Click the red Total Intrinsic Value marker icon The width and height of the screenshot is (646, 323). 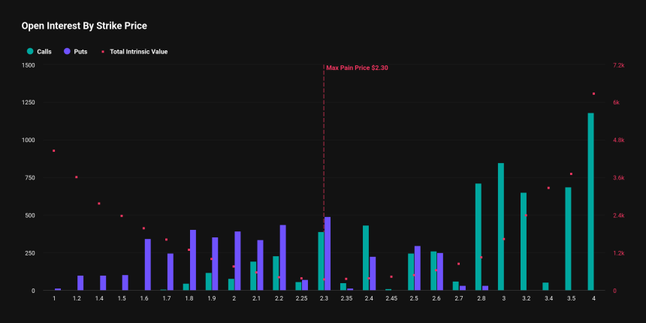coord(103,52)
